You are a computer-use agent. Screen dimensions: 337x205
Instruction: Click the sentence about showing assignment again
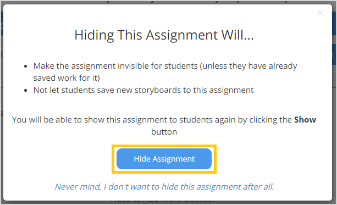[x=164, y=126]
